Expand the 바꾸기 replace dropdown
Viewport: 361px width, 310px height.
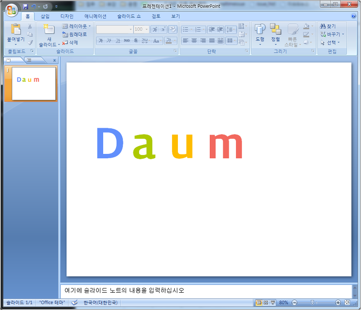(x=332, y=35)
